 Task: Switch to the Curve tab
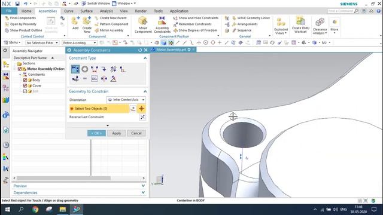coord(69,11)
